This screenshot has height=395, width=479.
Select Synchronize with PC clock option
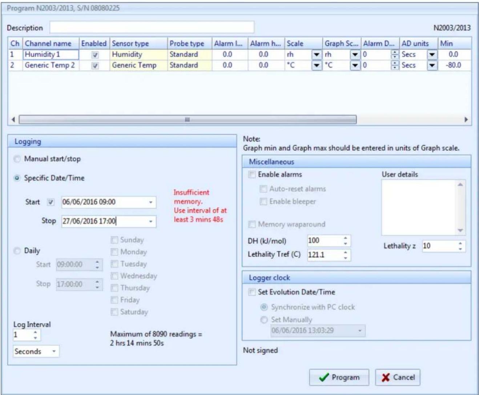(264, 307)
